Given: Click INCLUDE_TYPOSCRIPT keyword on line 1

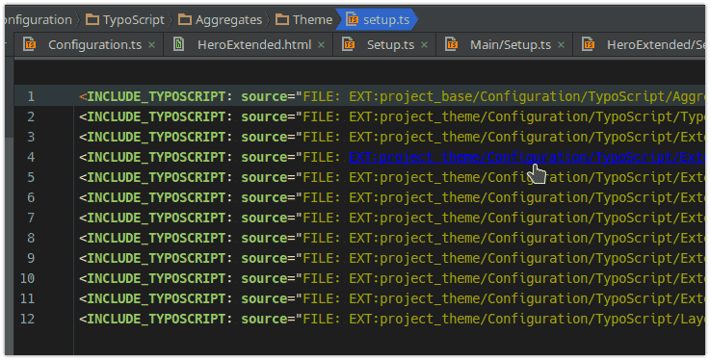Looking at the screenshot, I should (x=156, y=96).
